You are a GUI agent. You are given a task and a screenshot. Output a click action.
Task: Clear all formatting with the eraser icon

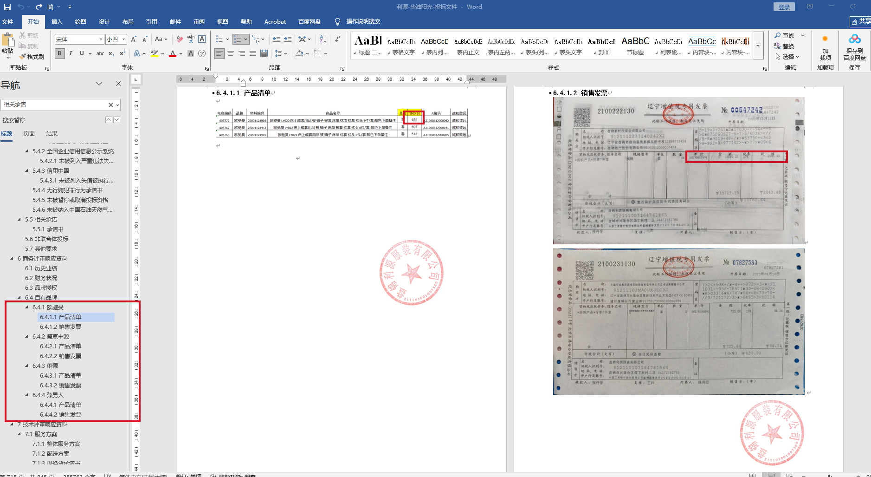point(180,39)
